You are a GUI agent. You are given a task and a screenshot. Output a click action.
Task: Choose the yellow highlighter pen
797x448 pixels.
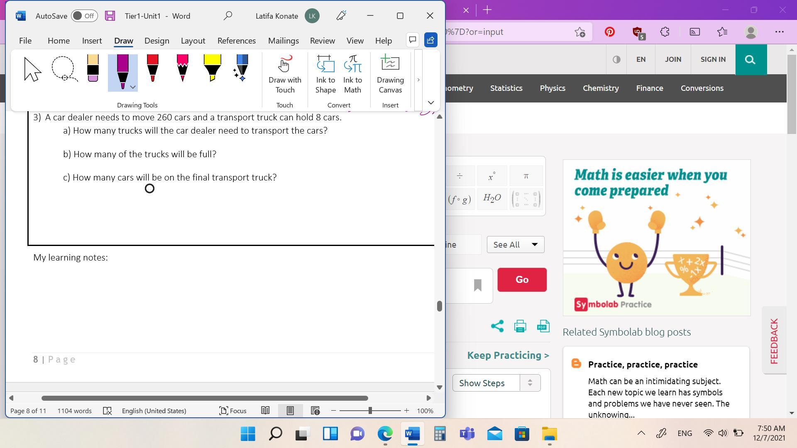212,69
